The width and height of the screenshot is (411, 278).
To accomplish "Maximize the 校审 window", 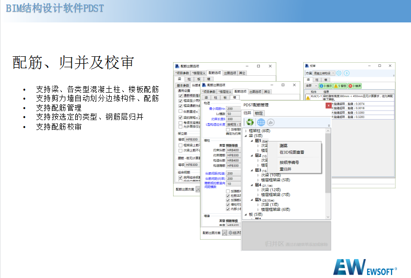I will coord(380,66).
